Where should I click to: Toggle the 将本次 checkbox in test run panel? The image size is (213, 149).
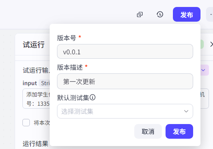click(x=26, y=123)
